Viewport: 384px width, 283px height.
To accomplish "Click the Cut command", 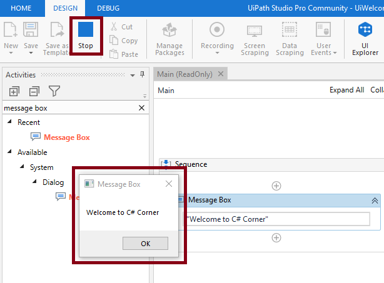I will 121,26.
